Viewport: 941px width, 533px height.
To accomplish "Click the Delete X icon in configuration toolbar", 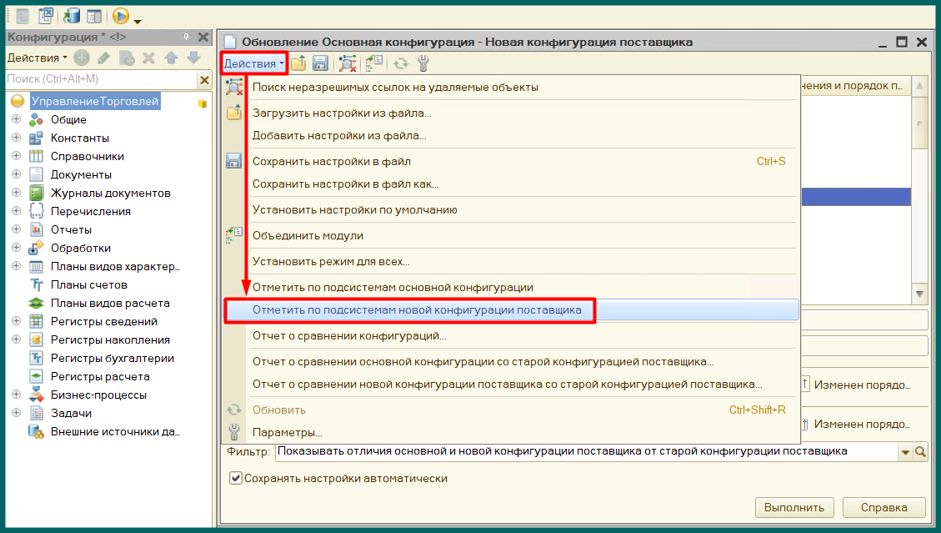I will [149, 58].
